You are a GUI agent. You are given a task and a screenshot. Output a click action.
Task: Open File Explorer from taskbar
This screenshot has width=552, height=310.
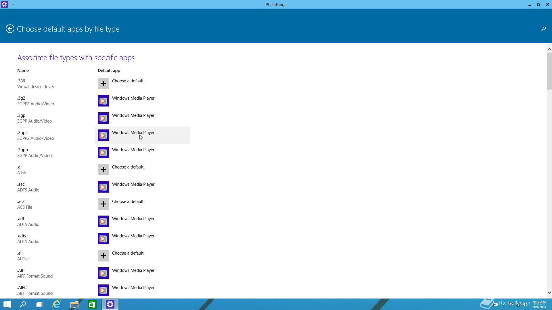click(74, 304)
